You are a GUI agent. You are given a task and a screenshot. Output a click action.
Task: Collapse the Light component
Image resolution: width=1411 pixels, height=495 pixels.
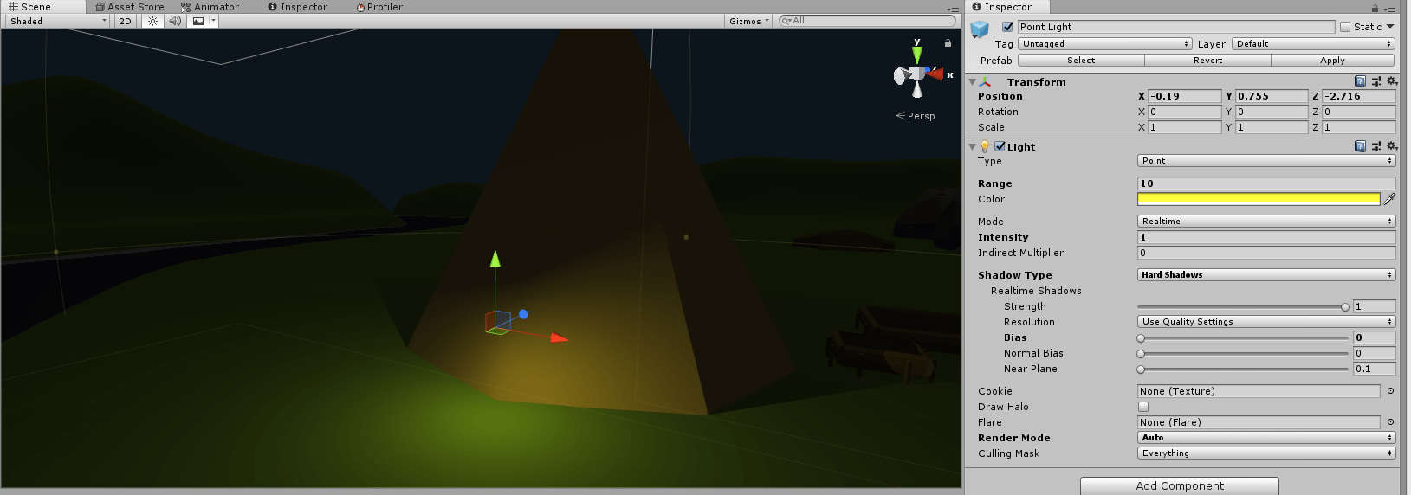[973, 147]
